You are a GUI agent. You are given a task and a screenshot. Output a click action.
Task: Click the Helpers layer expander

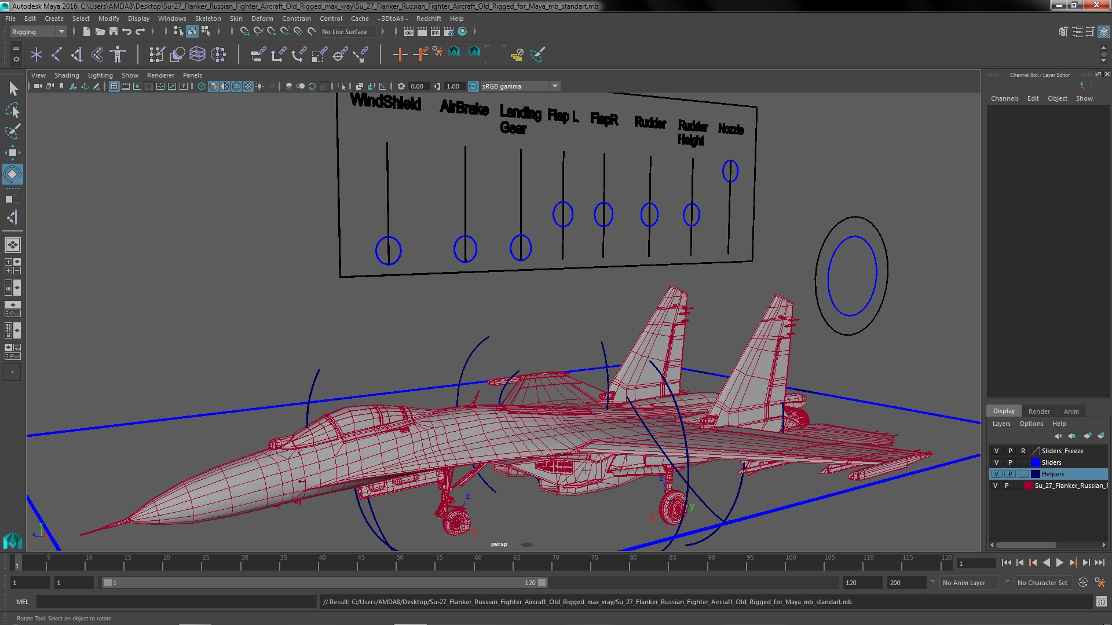point(1024,474)
